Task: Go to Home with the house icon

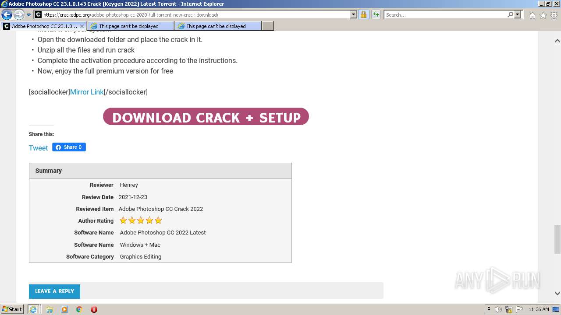Action: [532, 15]
